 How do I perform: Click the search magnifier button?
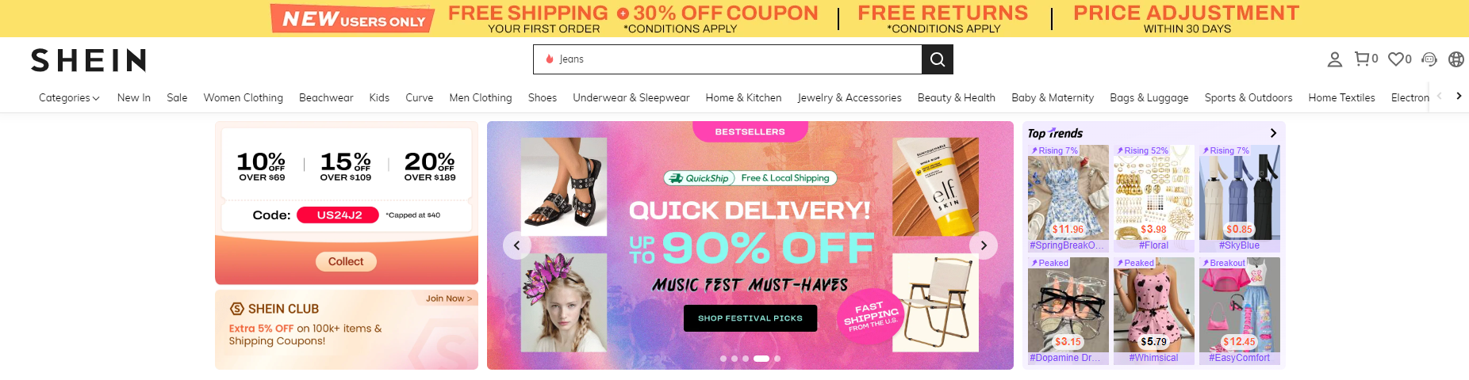coord(937,59)
